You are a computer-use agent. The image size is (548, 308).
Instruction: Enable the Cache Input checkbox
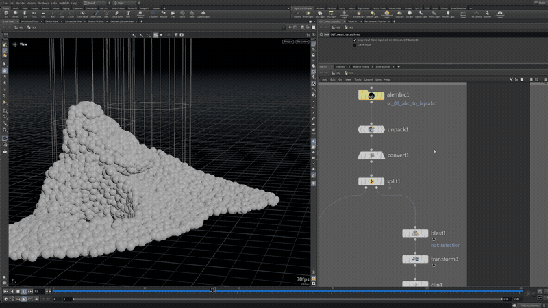click(355, 44)
